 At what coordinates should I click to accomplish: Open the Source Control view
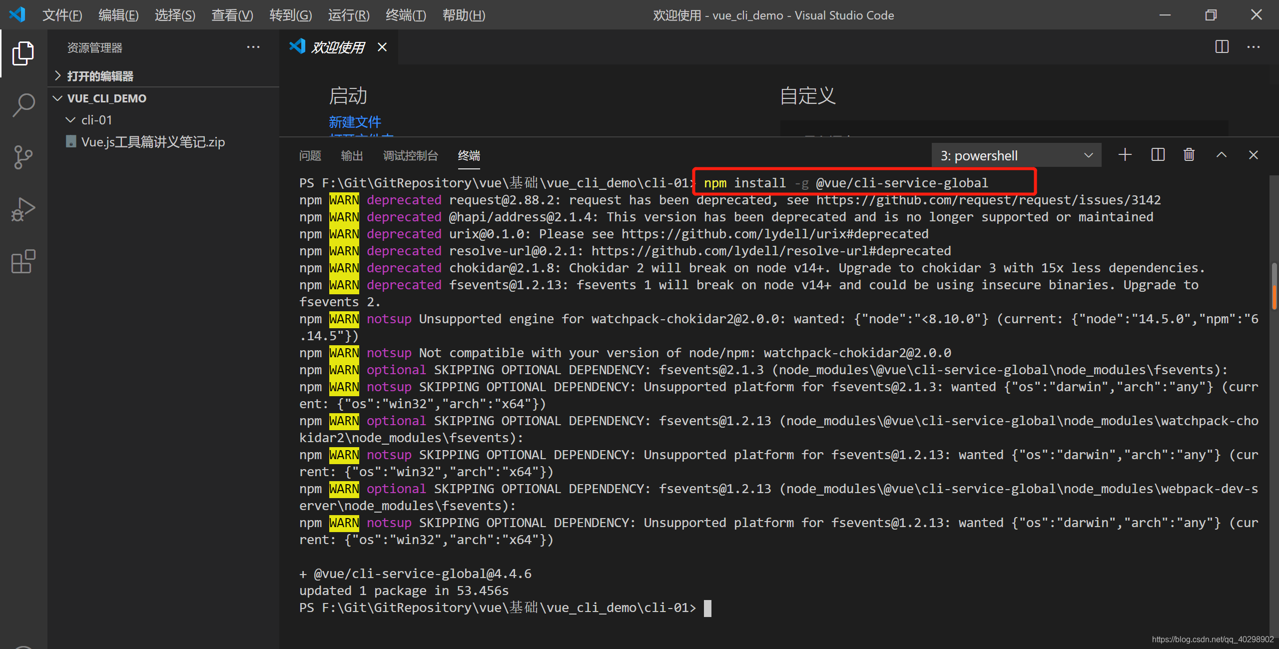tap(23, 157)
